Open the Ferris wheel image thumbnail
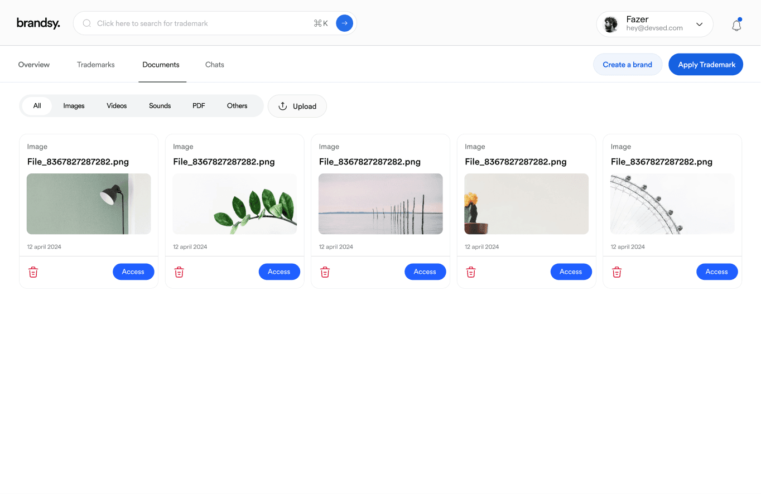This screenshot has width=761, height=494. tap(672, 204)
